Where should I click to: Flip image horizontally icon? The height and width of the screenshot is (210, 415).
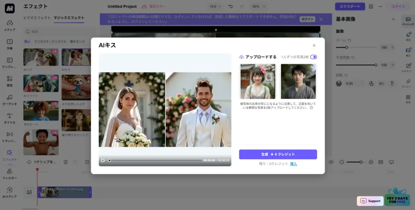tap(381, 84)
